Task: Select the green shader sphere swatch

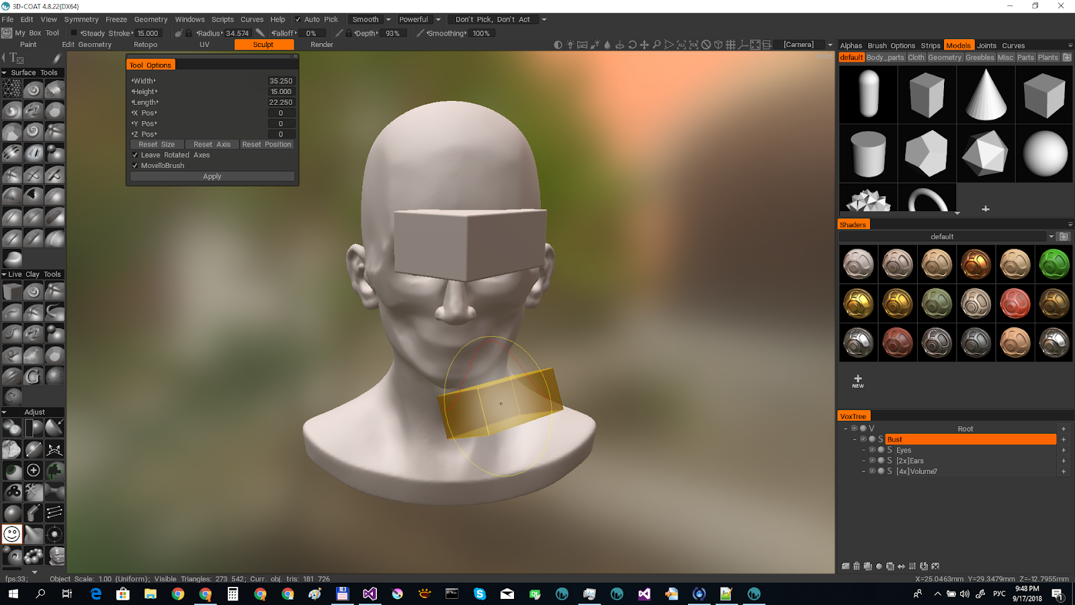Action: click(x=1054, y=264)
